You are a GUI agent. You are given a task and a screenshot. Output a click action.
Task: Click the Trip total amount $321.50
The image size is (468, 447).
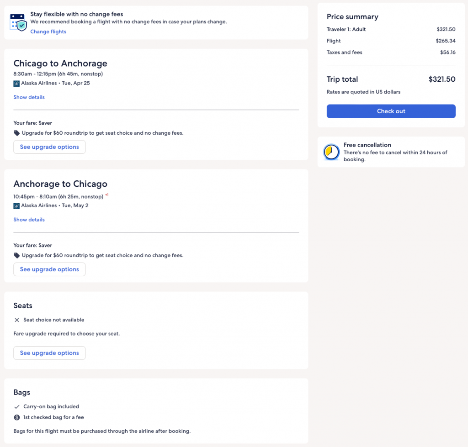(441, 79)
